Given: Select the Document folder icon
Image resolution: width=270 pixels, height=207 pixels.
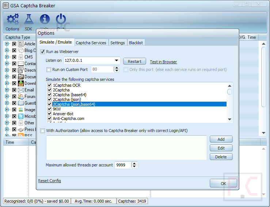Looking at the screenshot, I should click(21, 77).
